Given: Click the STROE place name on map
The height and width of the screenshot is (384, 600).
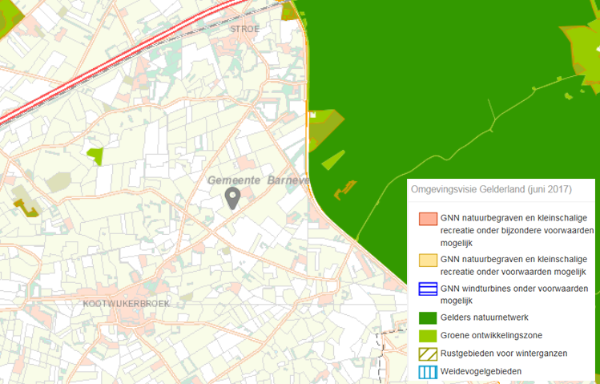Looking at the screenshot, I should [x=245, y=29].
